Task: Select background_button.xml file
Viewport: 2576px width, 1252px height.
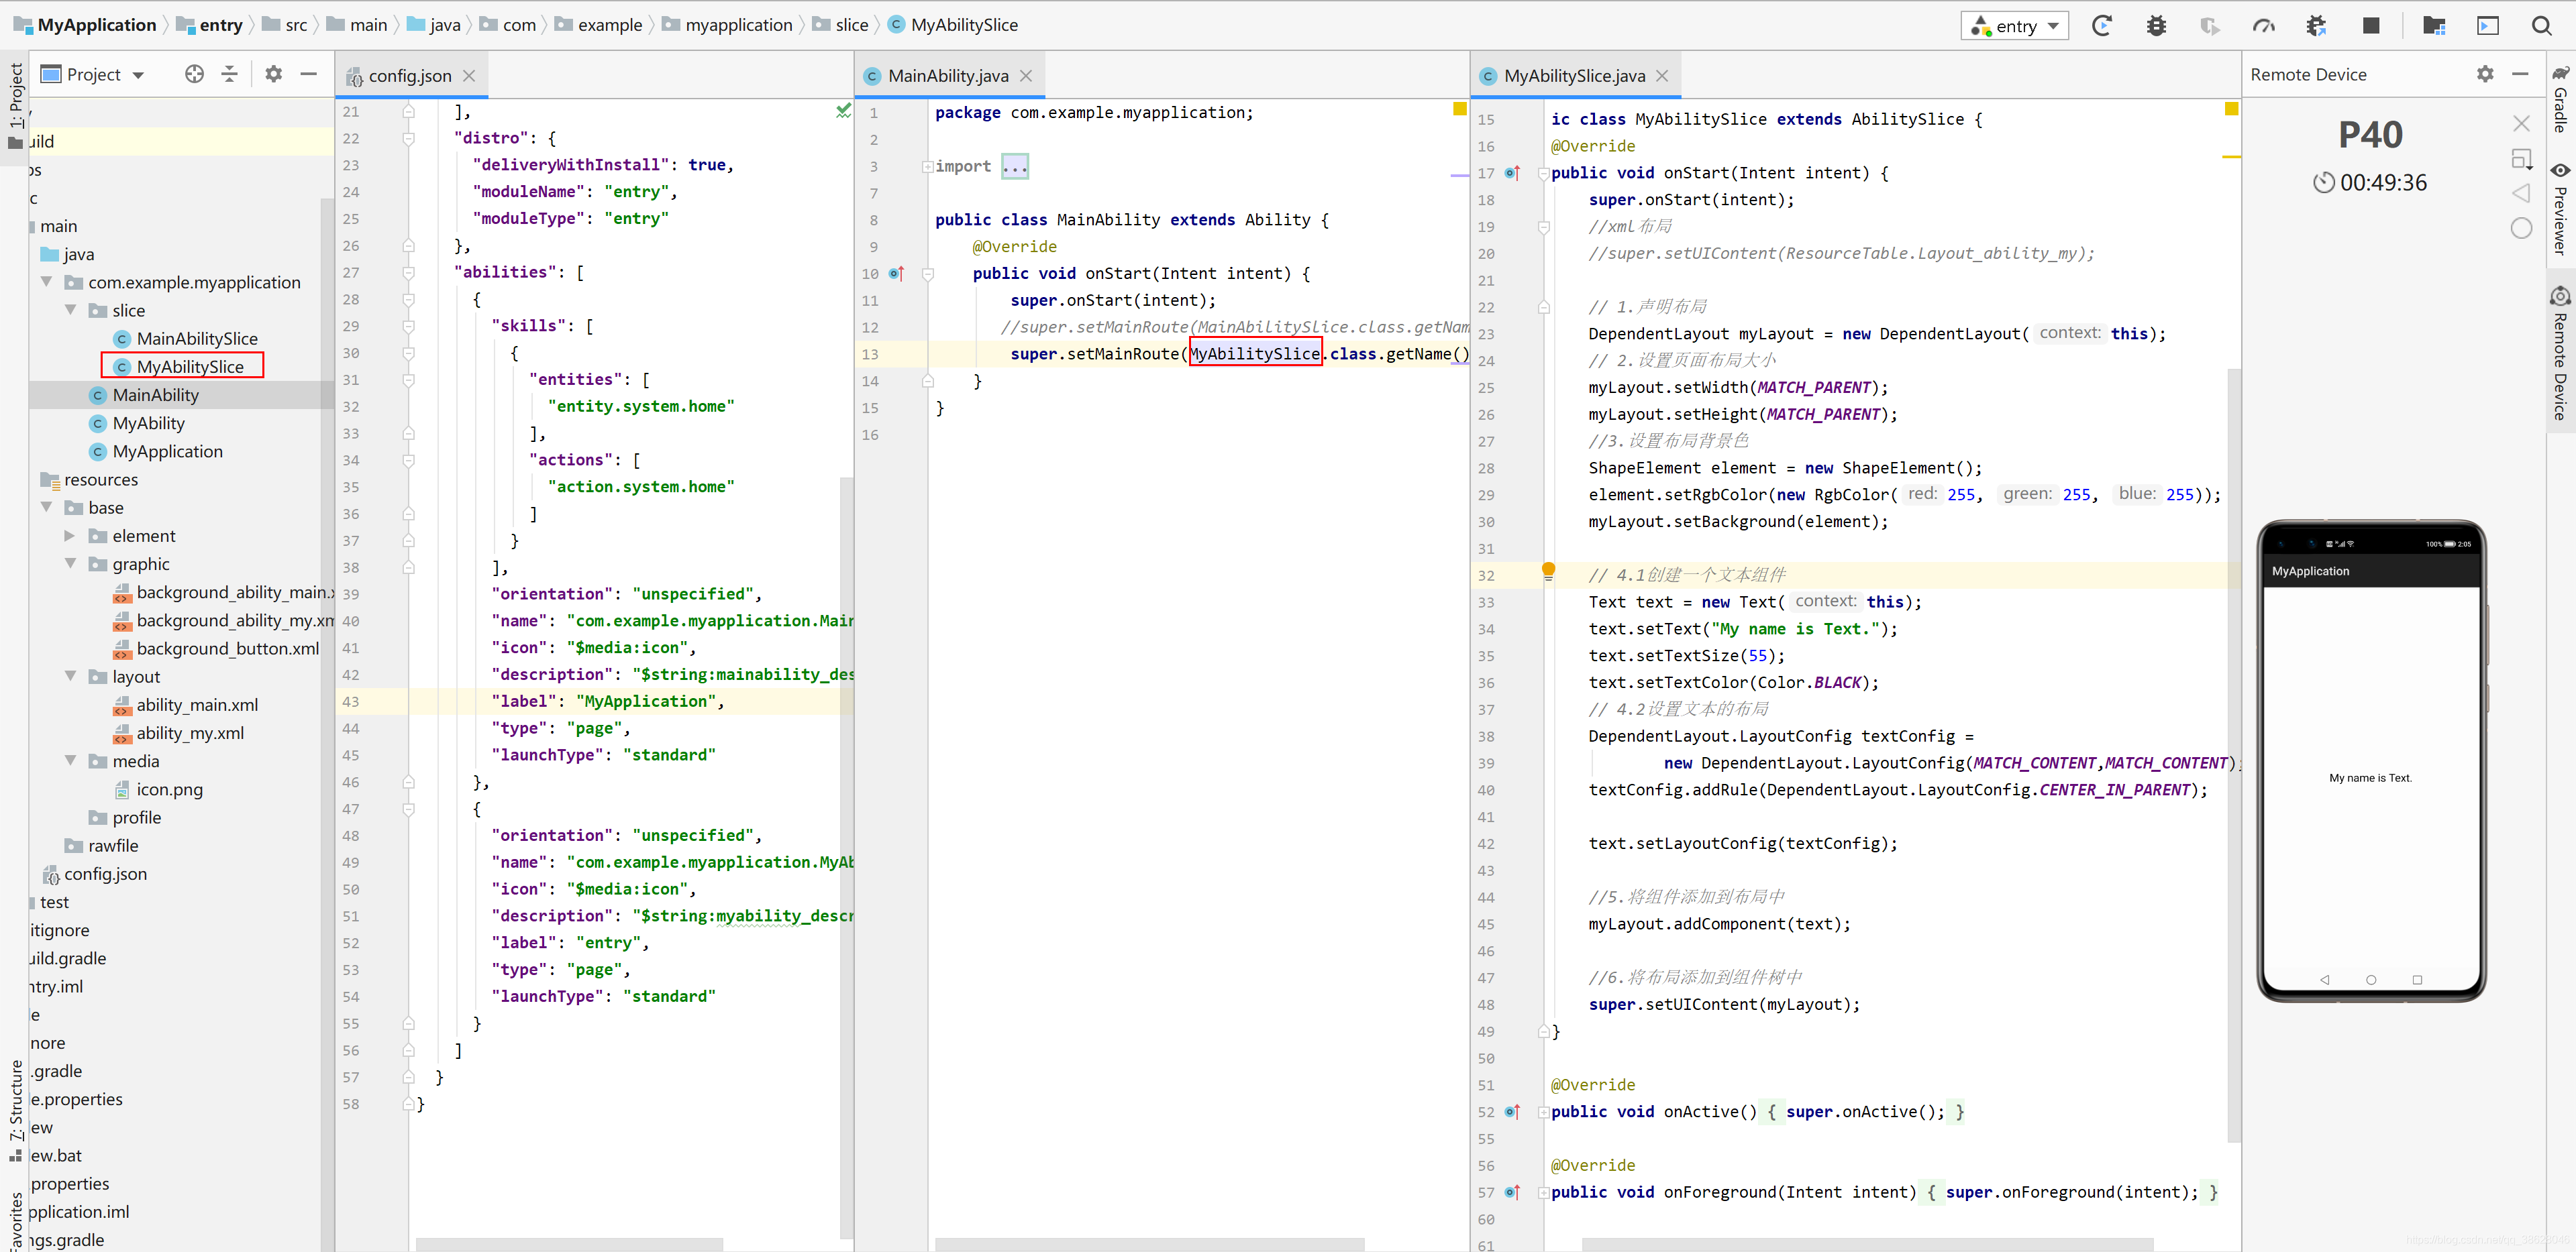Action: [x=227, y=648]
